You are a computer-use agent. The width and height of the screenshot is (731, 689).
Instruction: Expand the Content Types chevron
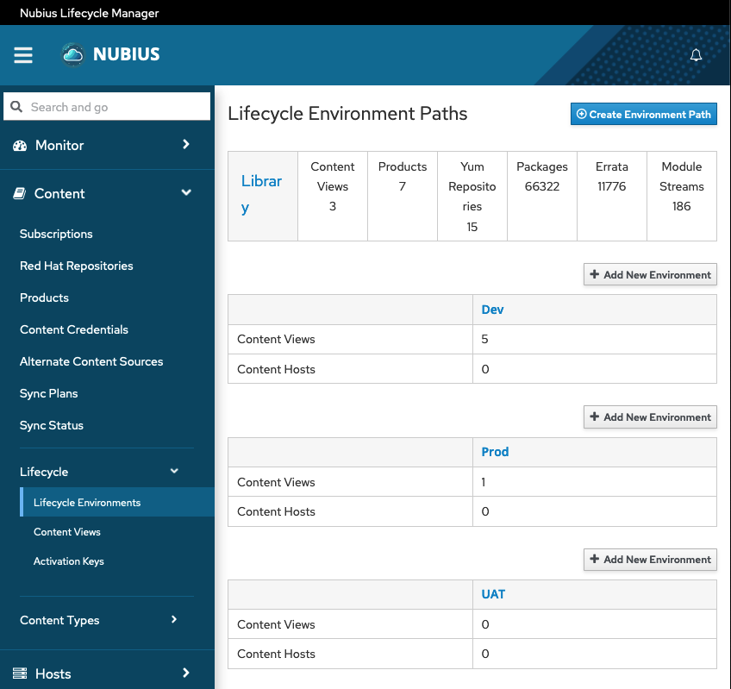click(174, 619)
